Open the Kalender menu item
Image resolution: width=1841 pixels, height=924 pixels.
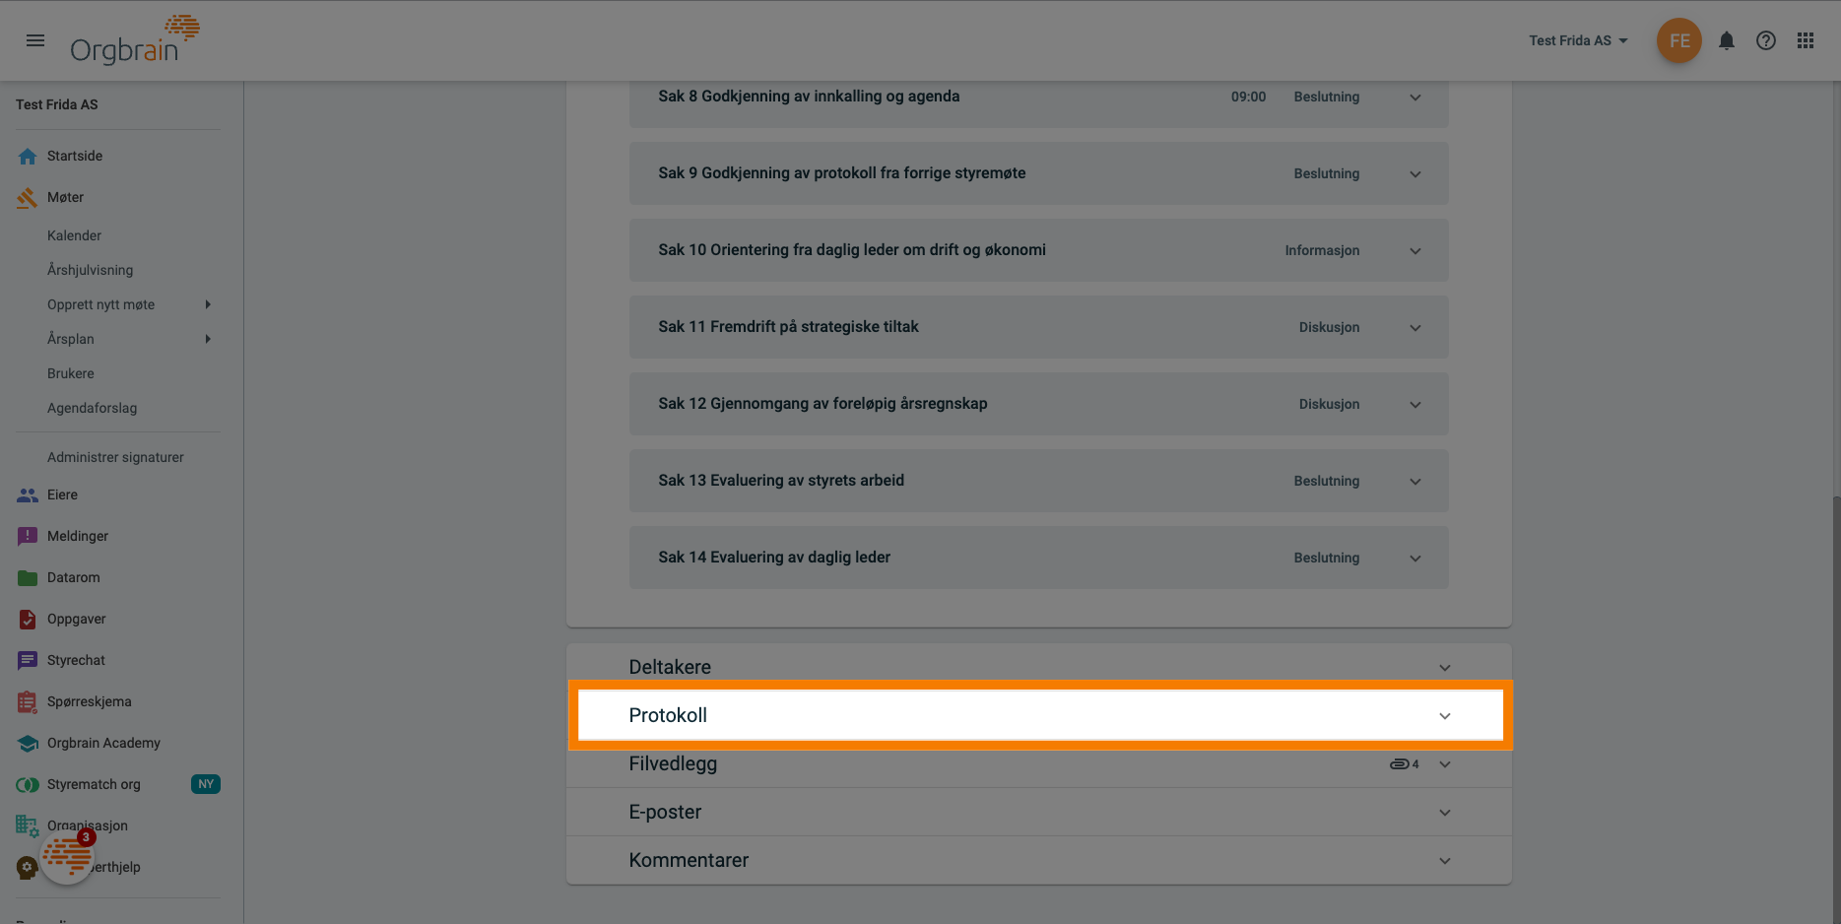(74, 235)
